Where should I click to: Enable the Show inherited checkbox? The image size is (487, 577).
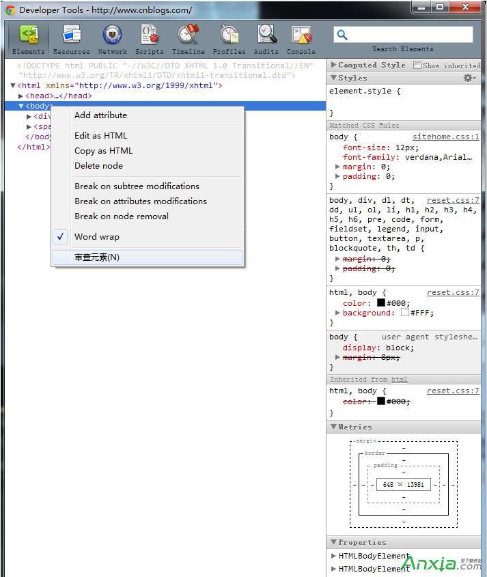pyautogui.click(x=417, y=65)
